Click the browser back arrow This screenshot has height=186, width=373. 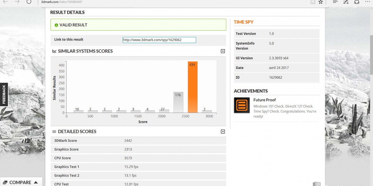(x=5, y=2)
